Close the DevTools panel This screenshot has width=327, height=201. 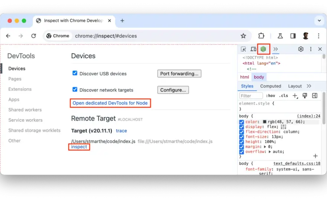coord(320,49)
